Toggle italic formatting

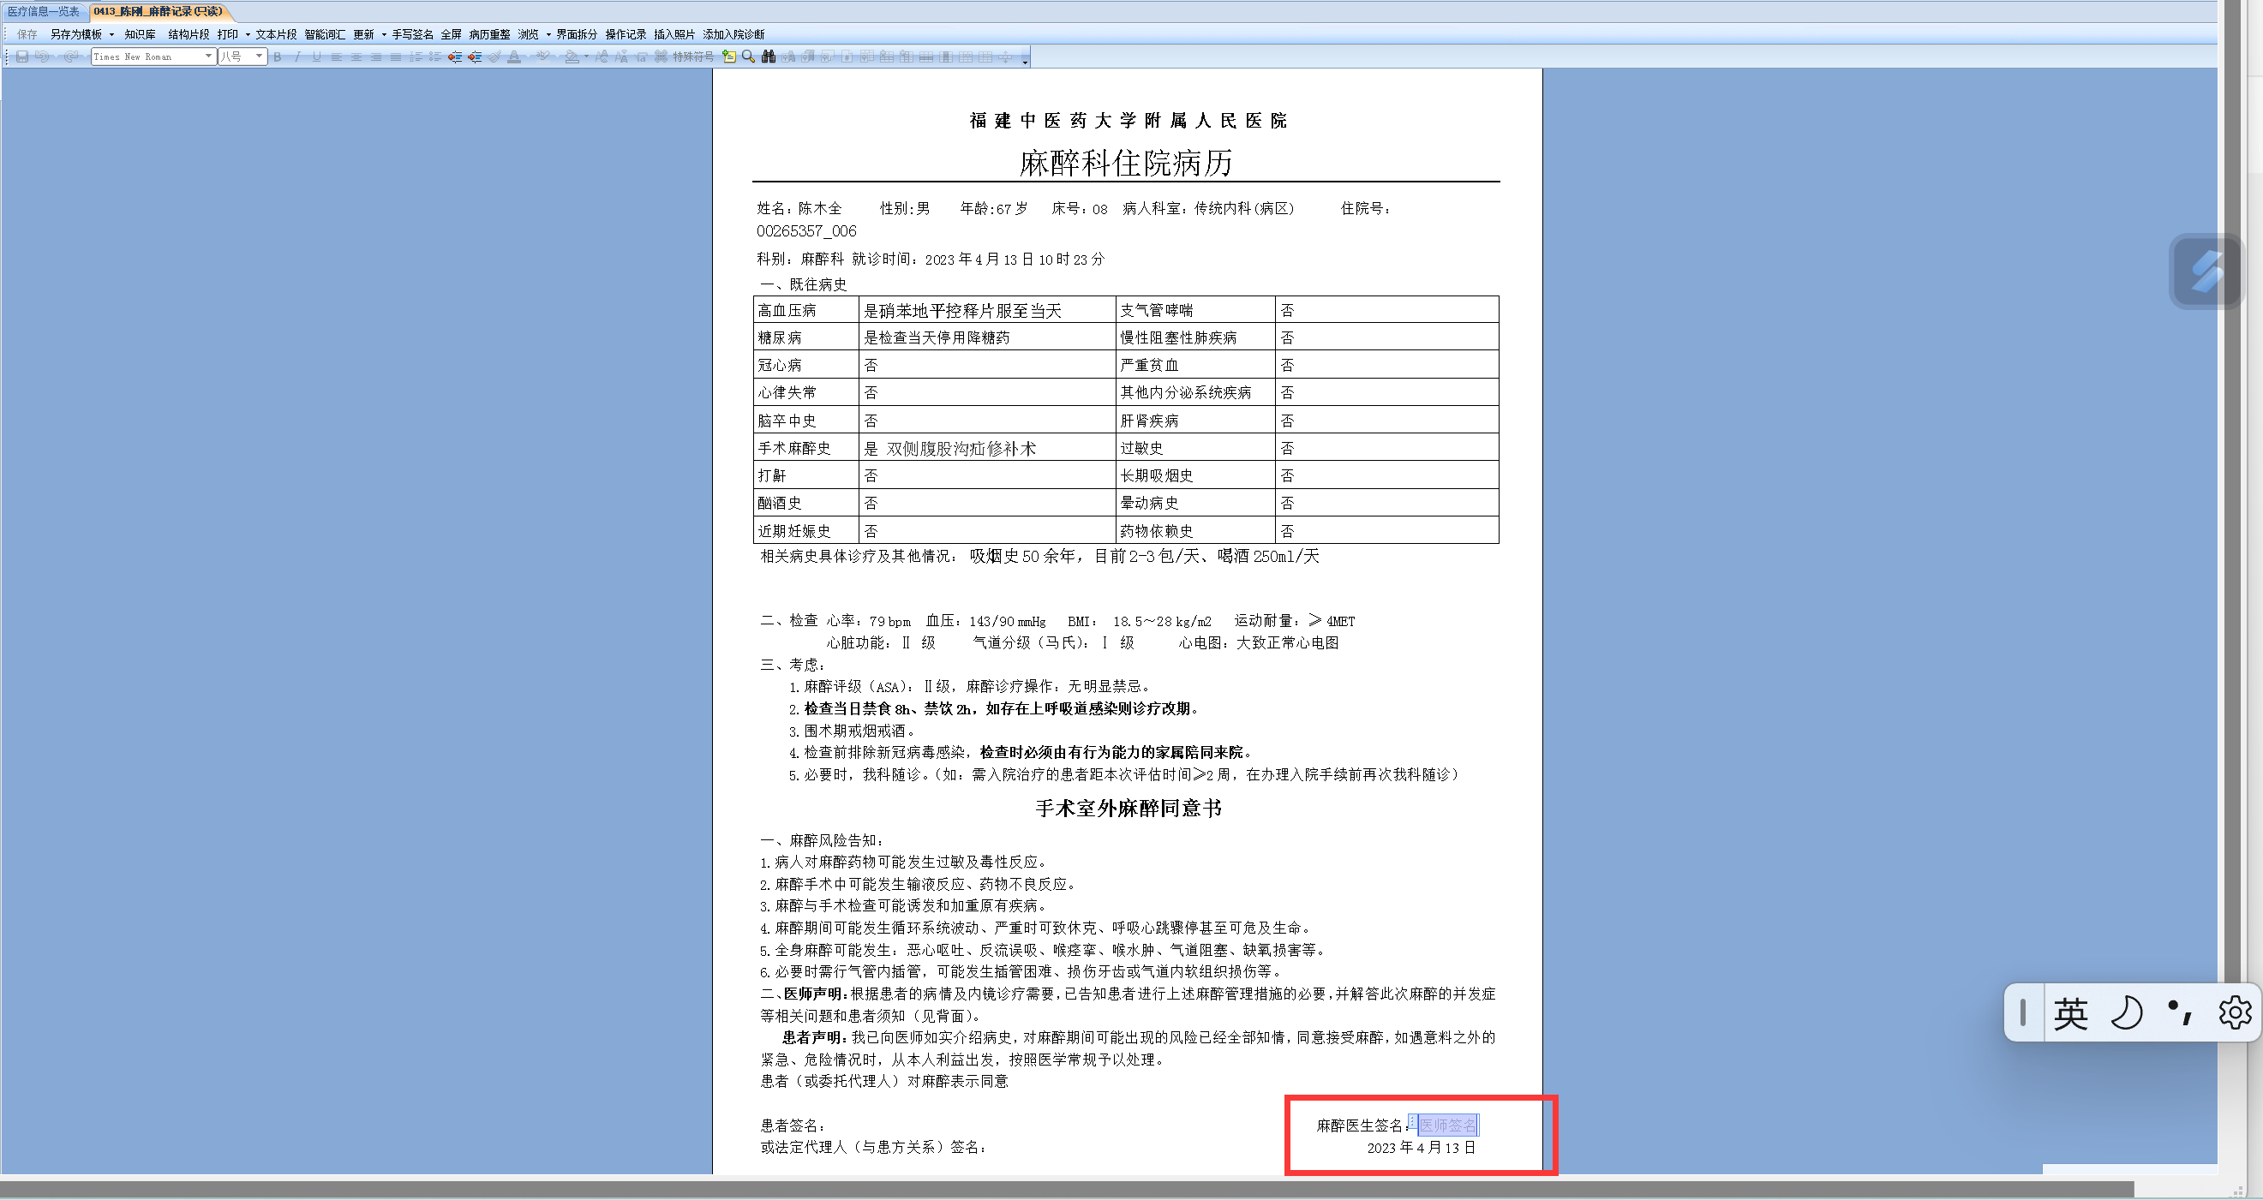click(x=298, y=57)
